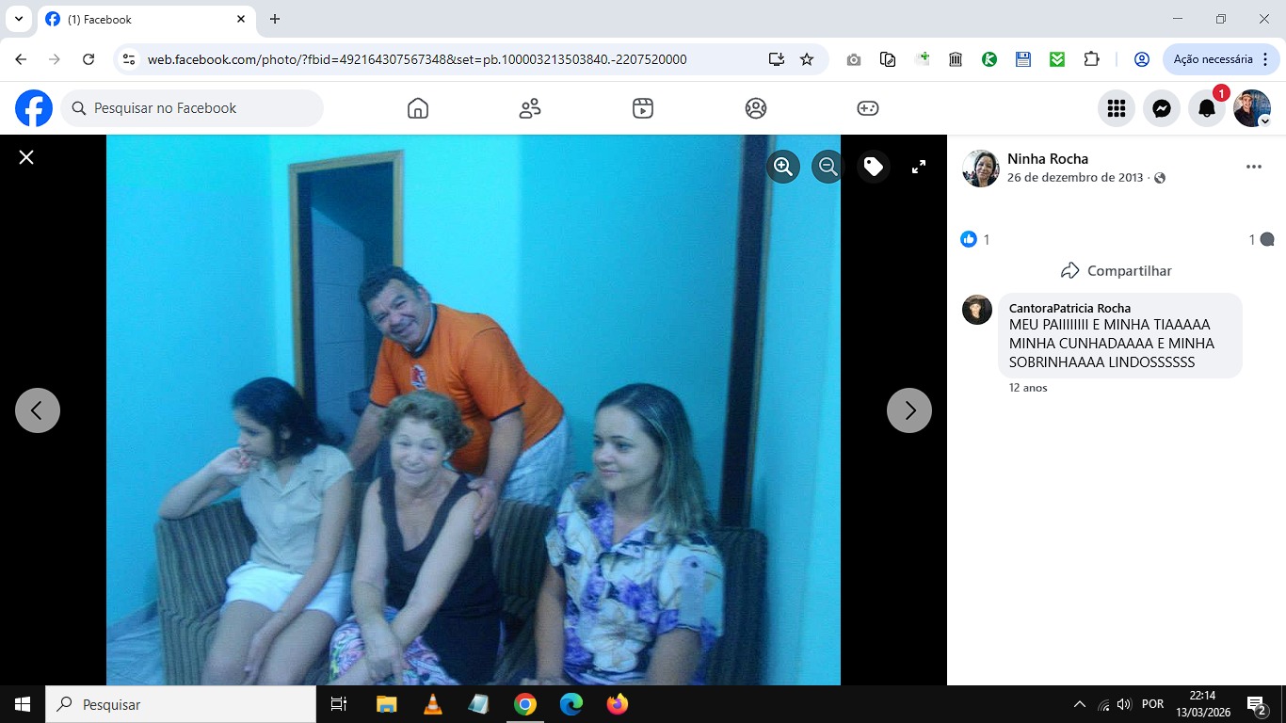Screen dimensions: 1286x723
Task: Zoom in on the photo
Action: [782, 167]
